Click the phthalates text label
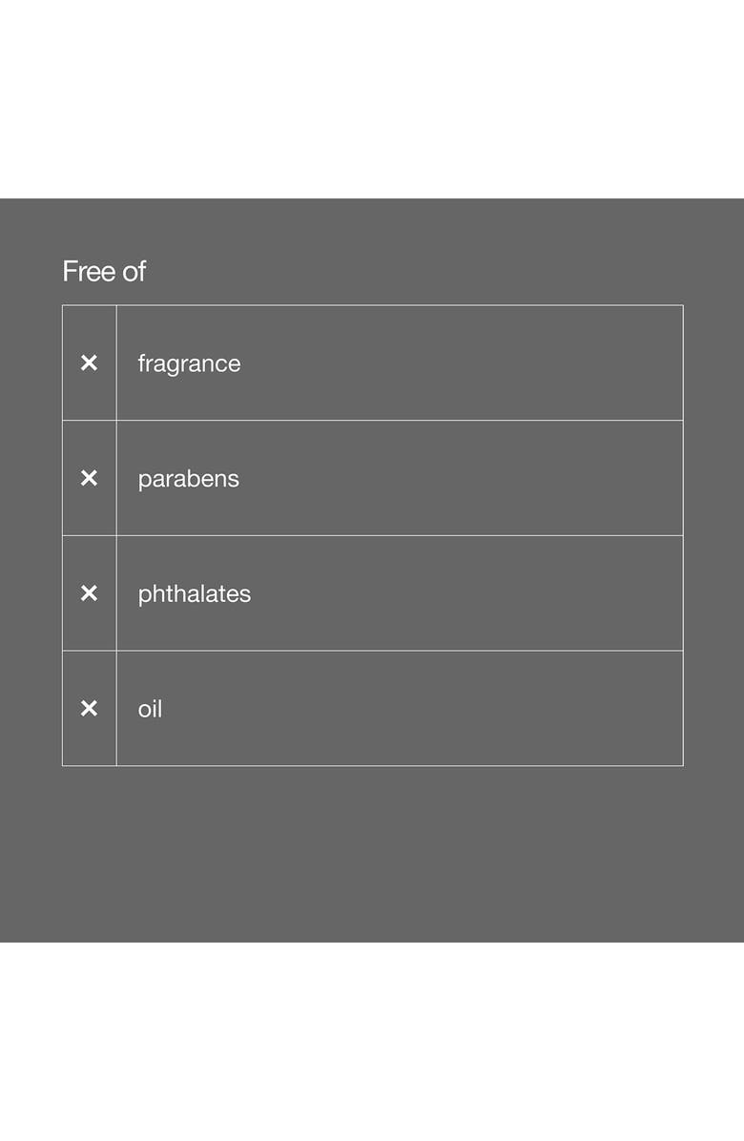The height and width of the screenshot is (1141, 744). (x=194, y=593)
